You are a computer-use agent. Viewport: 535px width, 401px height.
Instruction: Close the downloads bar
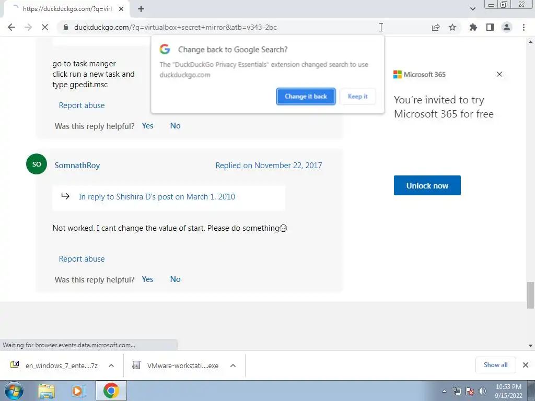(526, 365)
